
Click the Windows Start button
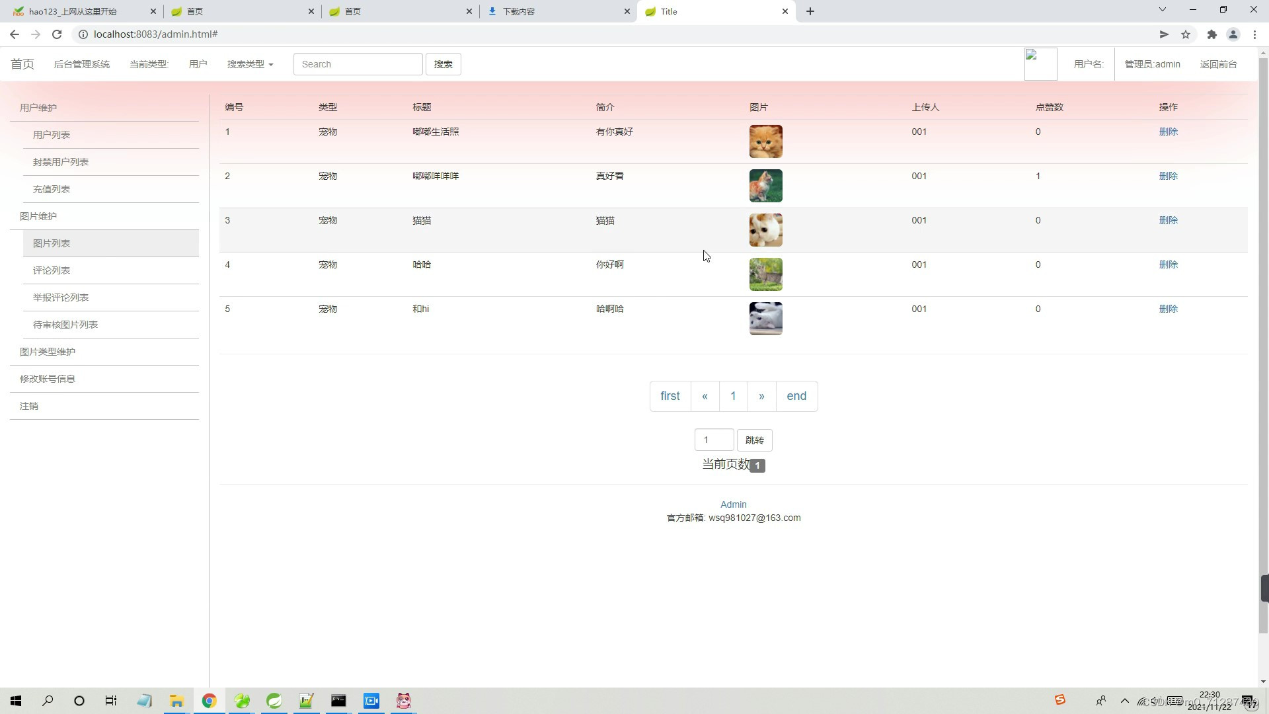15,701
